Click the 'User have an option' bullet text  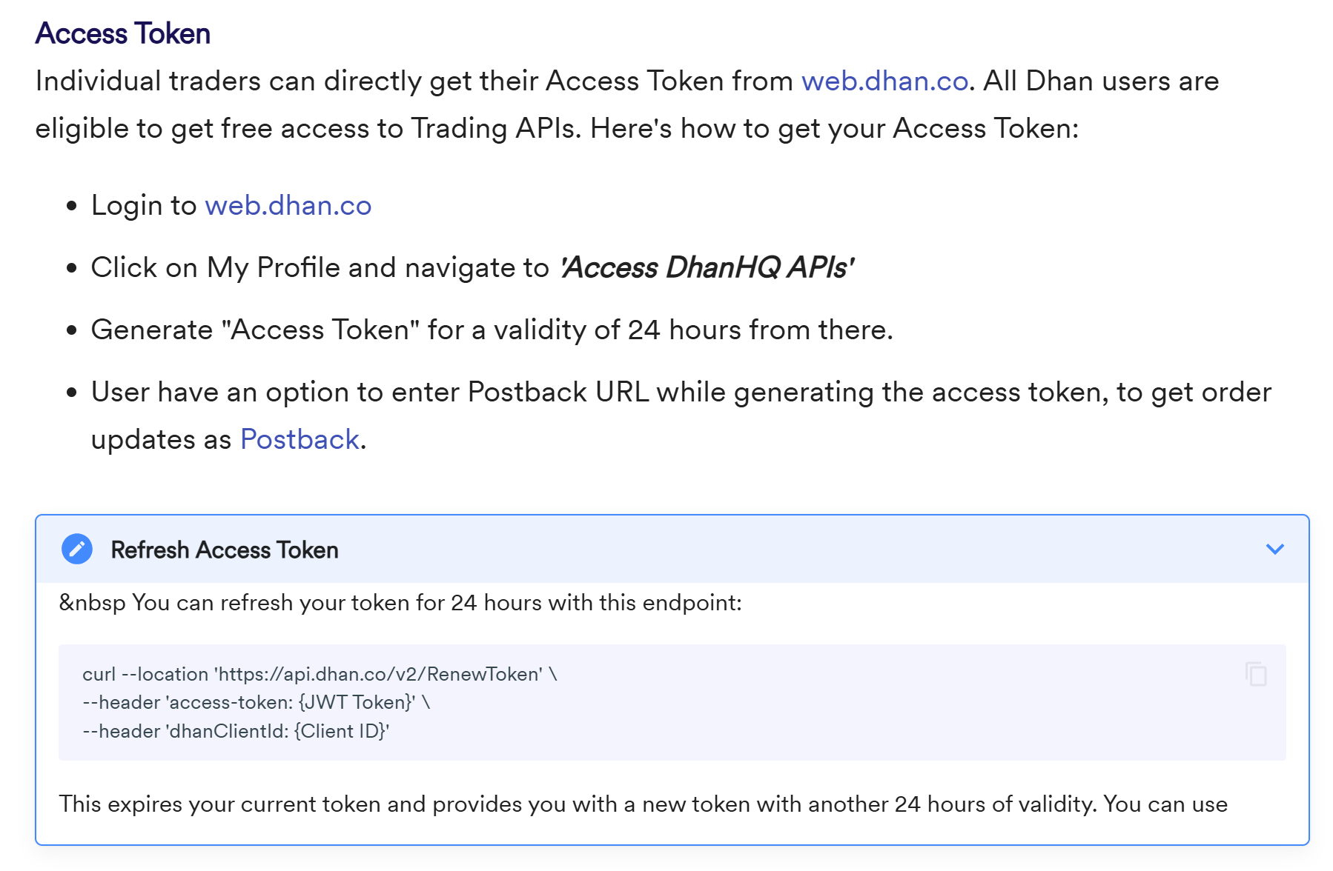point(681,392)
